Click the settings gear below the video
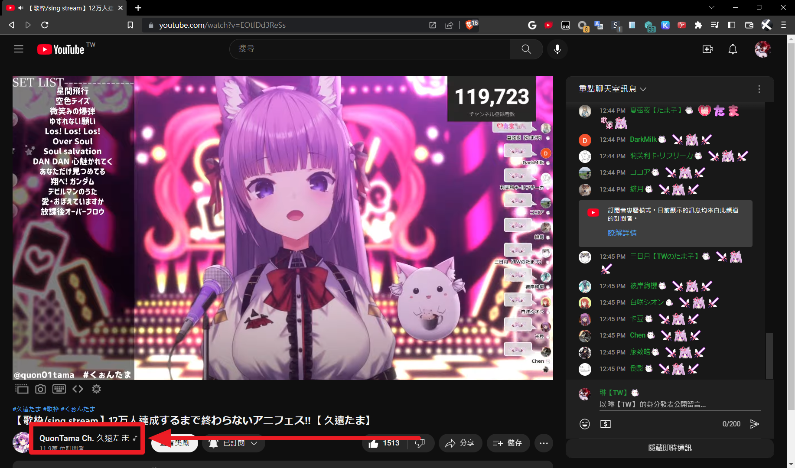 96,389
